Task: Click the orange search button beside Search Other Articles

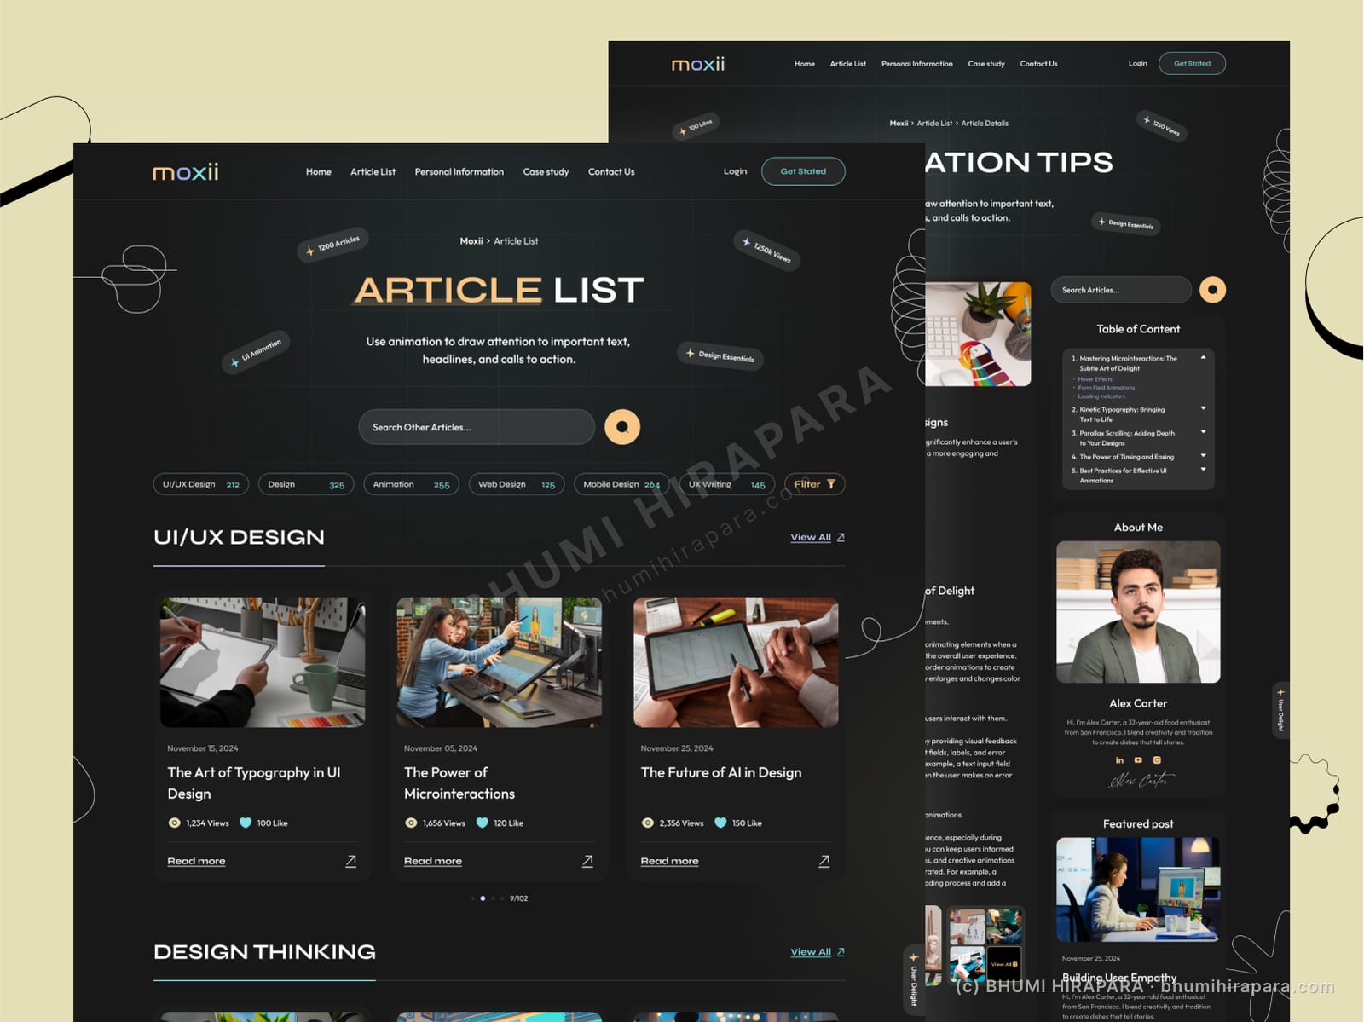Action: point(622,427)
